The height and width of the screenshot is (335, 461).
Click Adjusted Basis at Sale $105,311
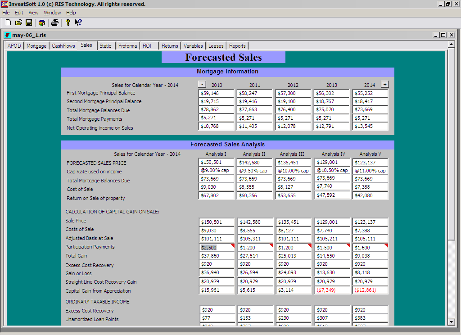pos(255,239)
